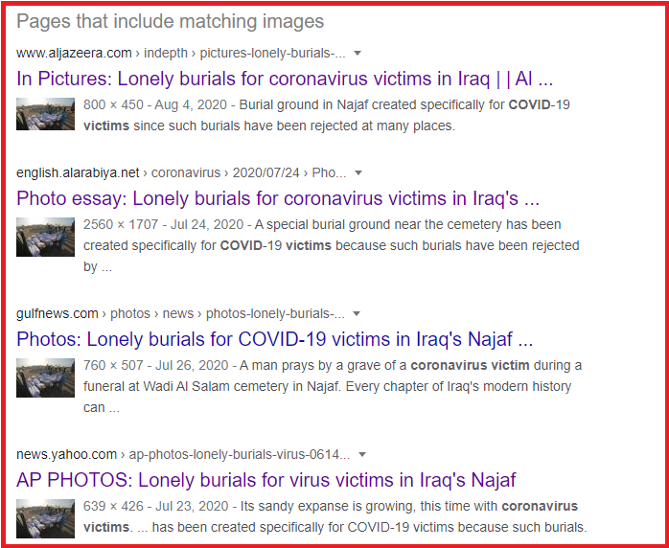
Task: Click the 'Pages that include matching images' heading
Action: pyautogui.click(x=171, y=21)
